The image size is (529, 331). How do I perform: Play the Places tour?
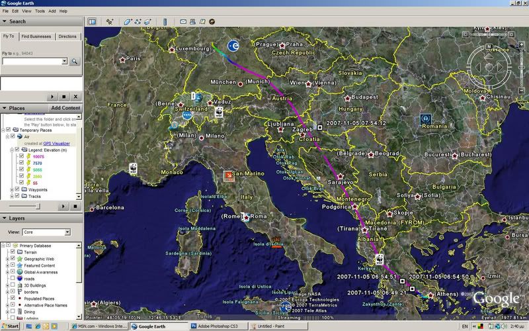(x=63, y=206)
